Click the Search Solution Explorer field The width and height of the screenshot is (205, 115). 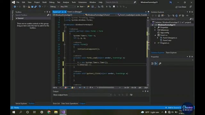170,19
